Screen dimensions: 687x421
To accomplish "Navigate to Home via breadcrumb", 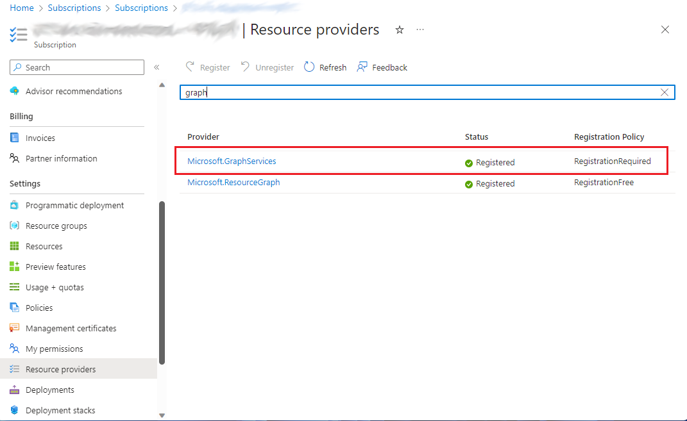I will [x=21, y=8].
